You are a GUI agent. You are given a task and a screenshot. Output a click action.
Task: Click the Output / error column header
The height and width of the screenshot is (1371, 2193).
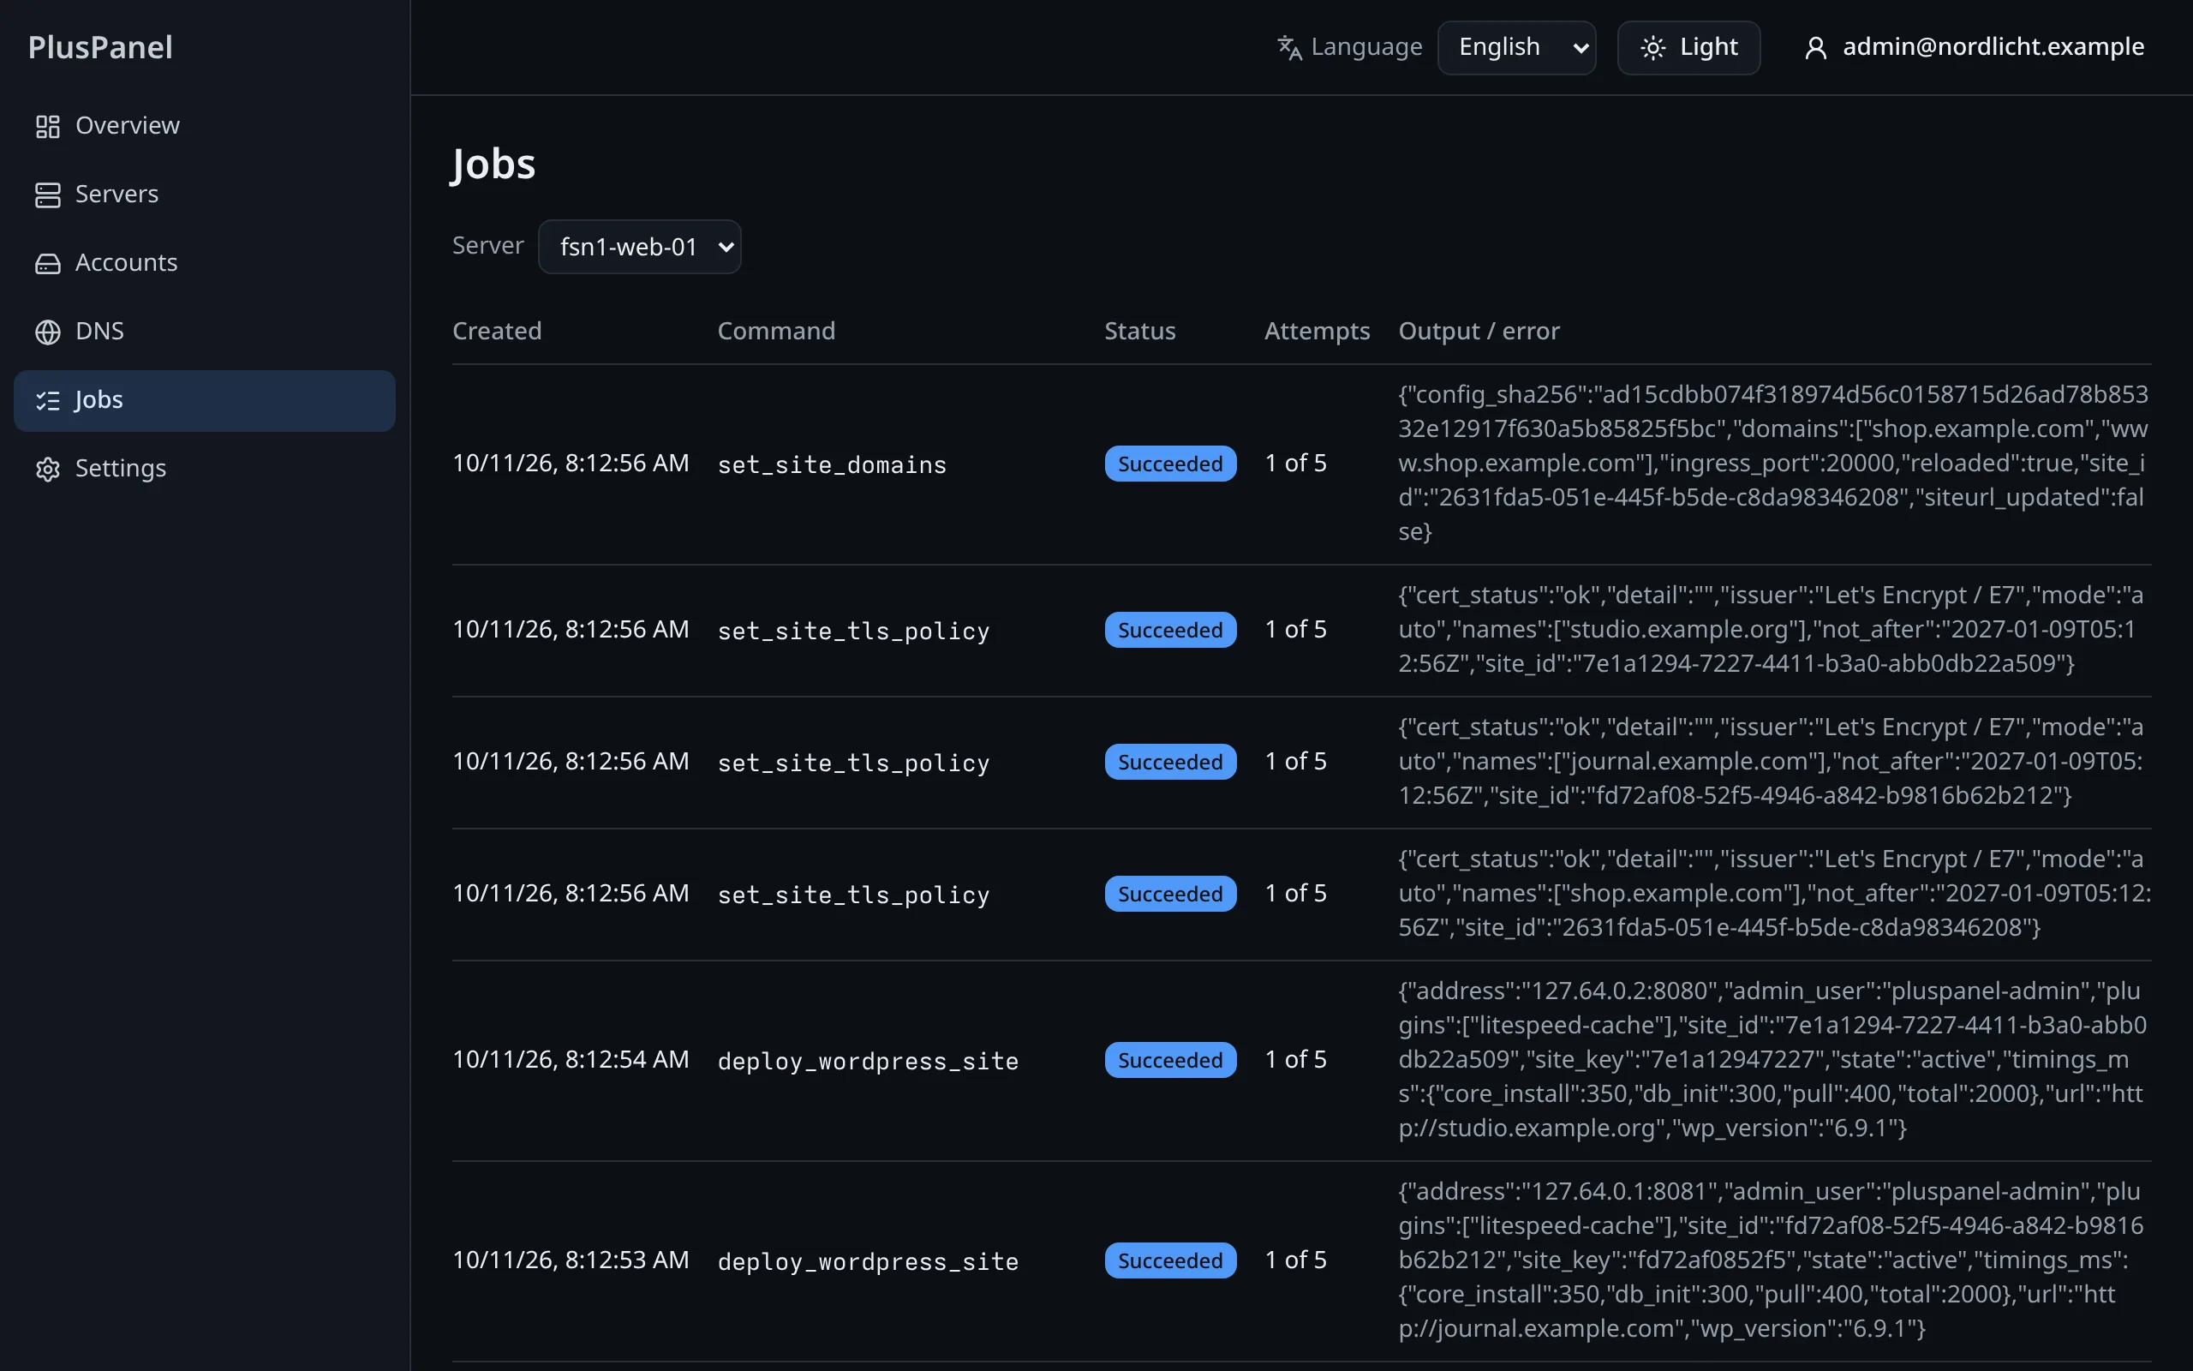pyautogui.click(x=1479, y=331)
